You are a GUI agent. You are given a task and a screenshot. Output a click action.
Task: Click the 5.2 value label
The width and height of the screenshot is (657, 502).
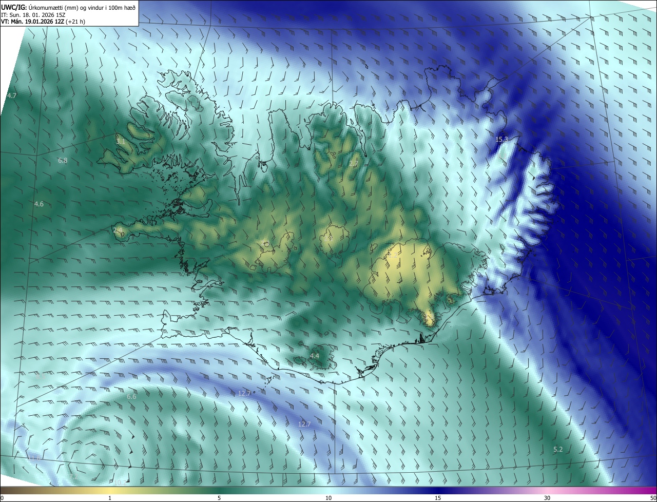[x=558, y=450]
